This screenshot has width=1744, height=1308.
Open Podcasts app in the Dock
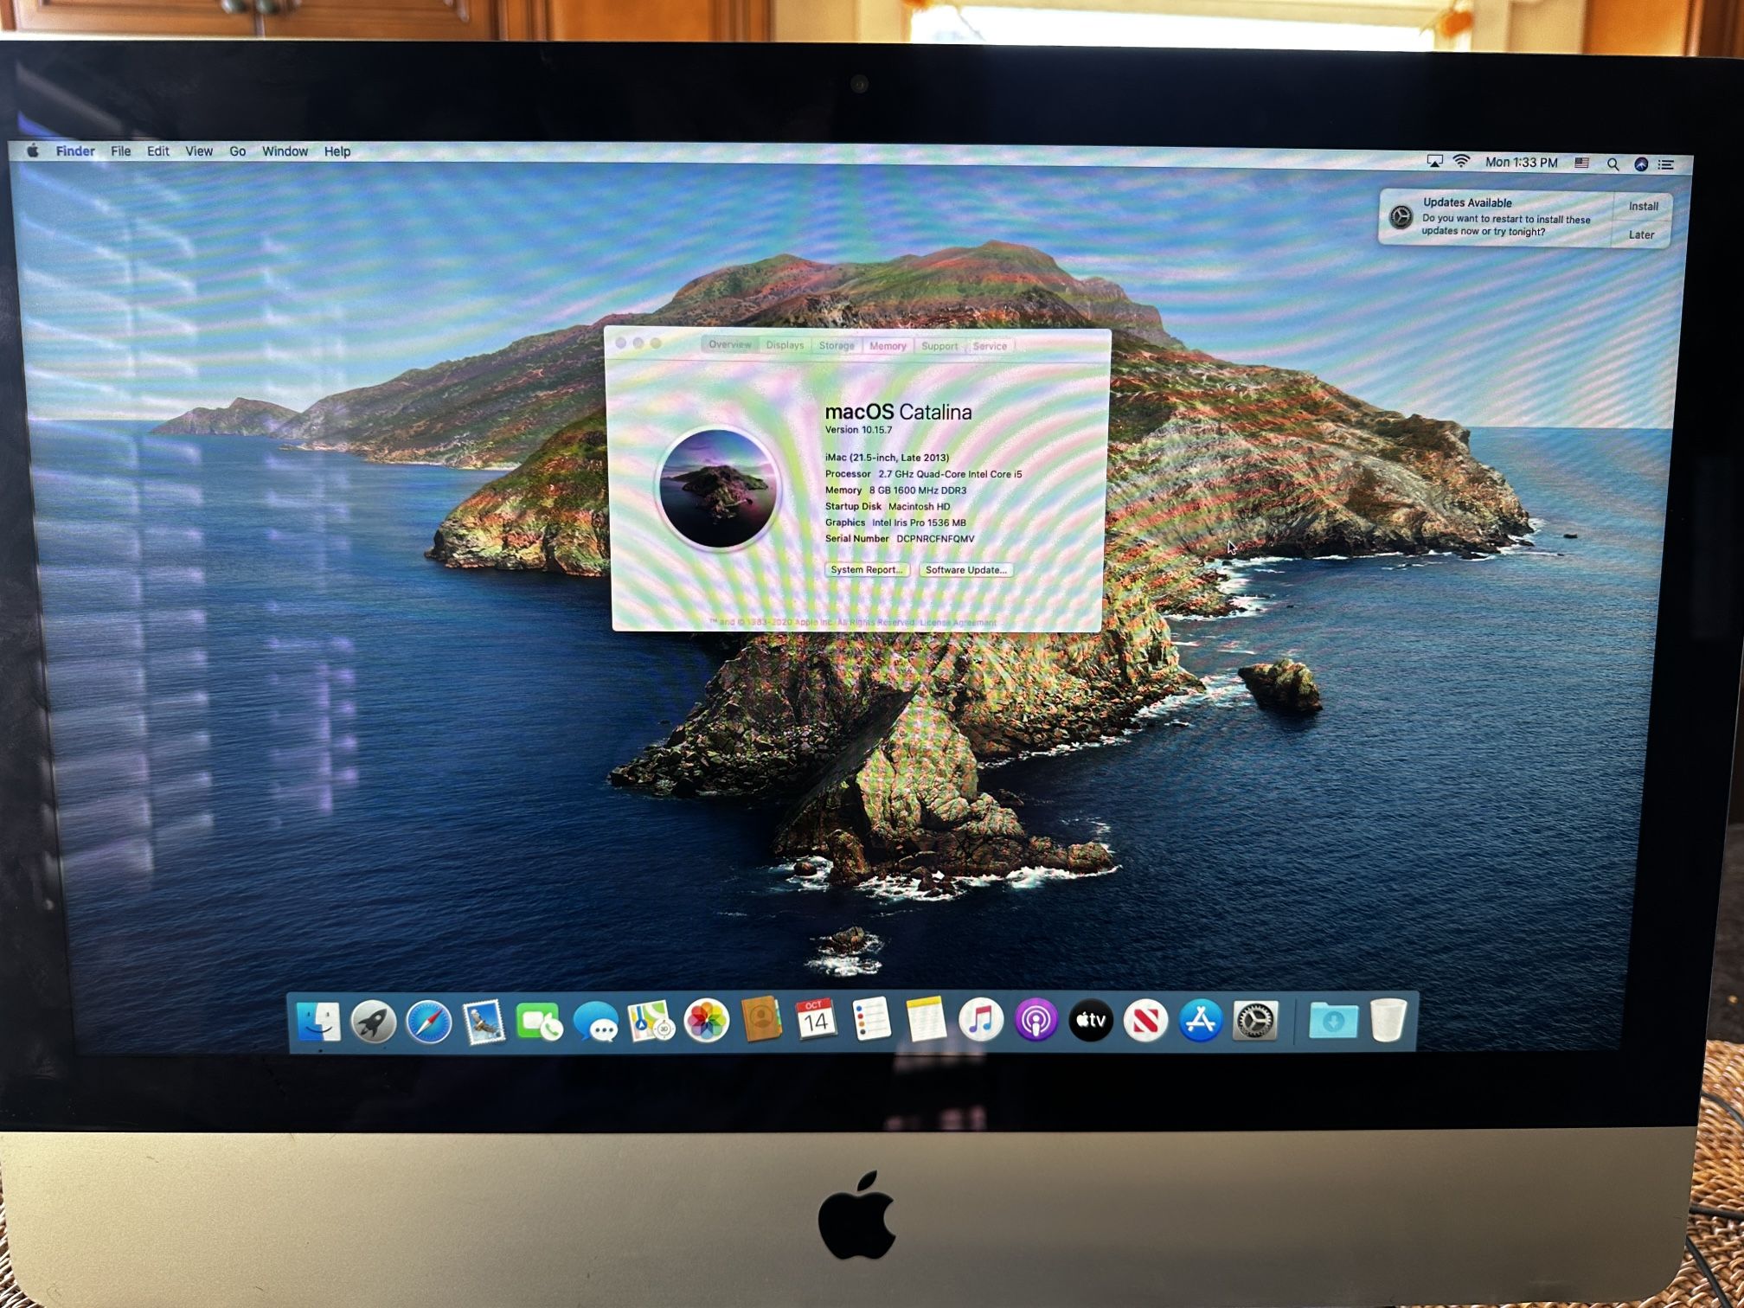[1036, 1021]
